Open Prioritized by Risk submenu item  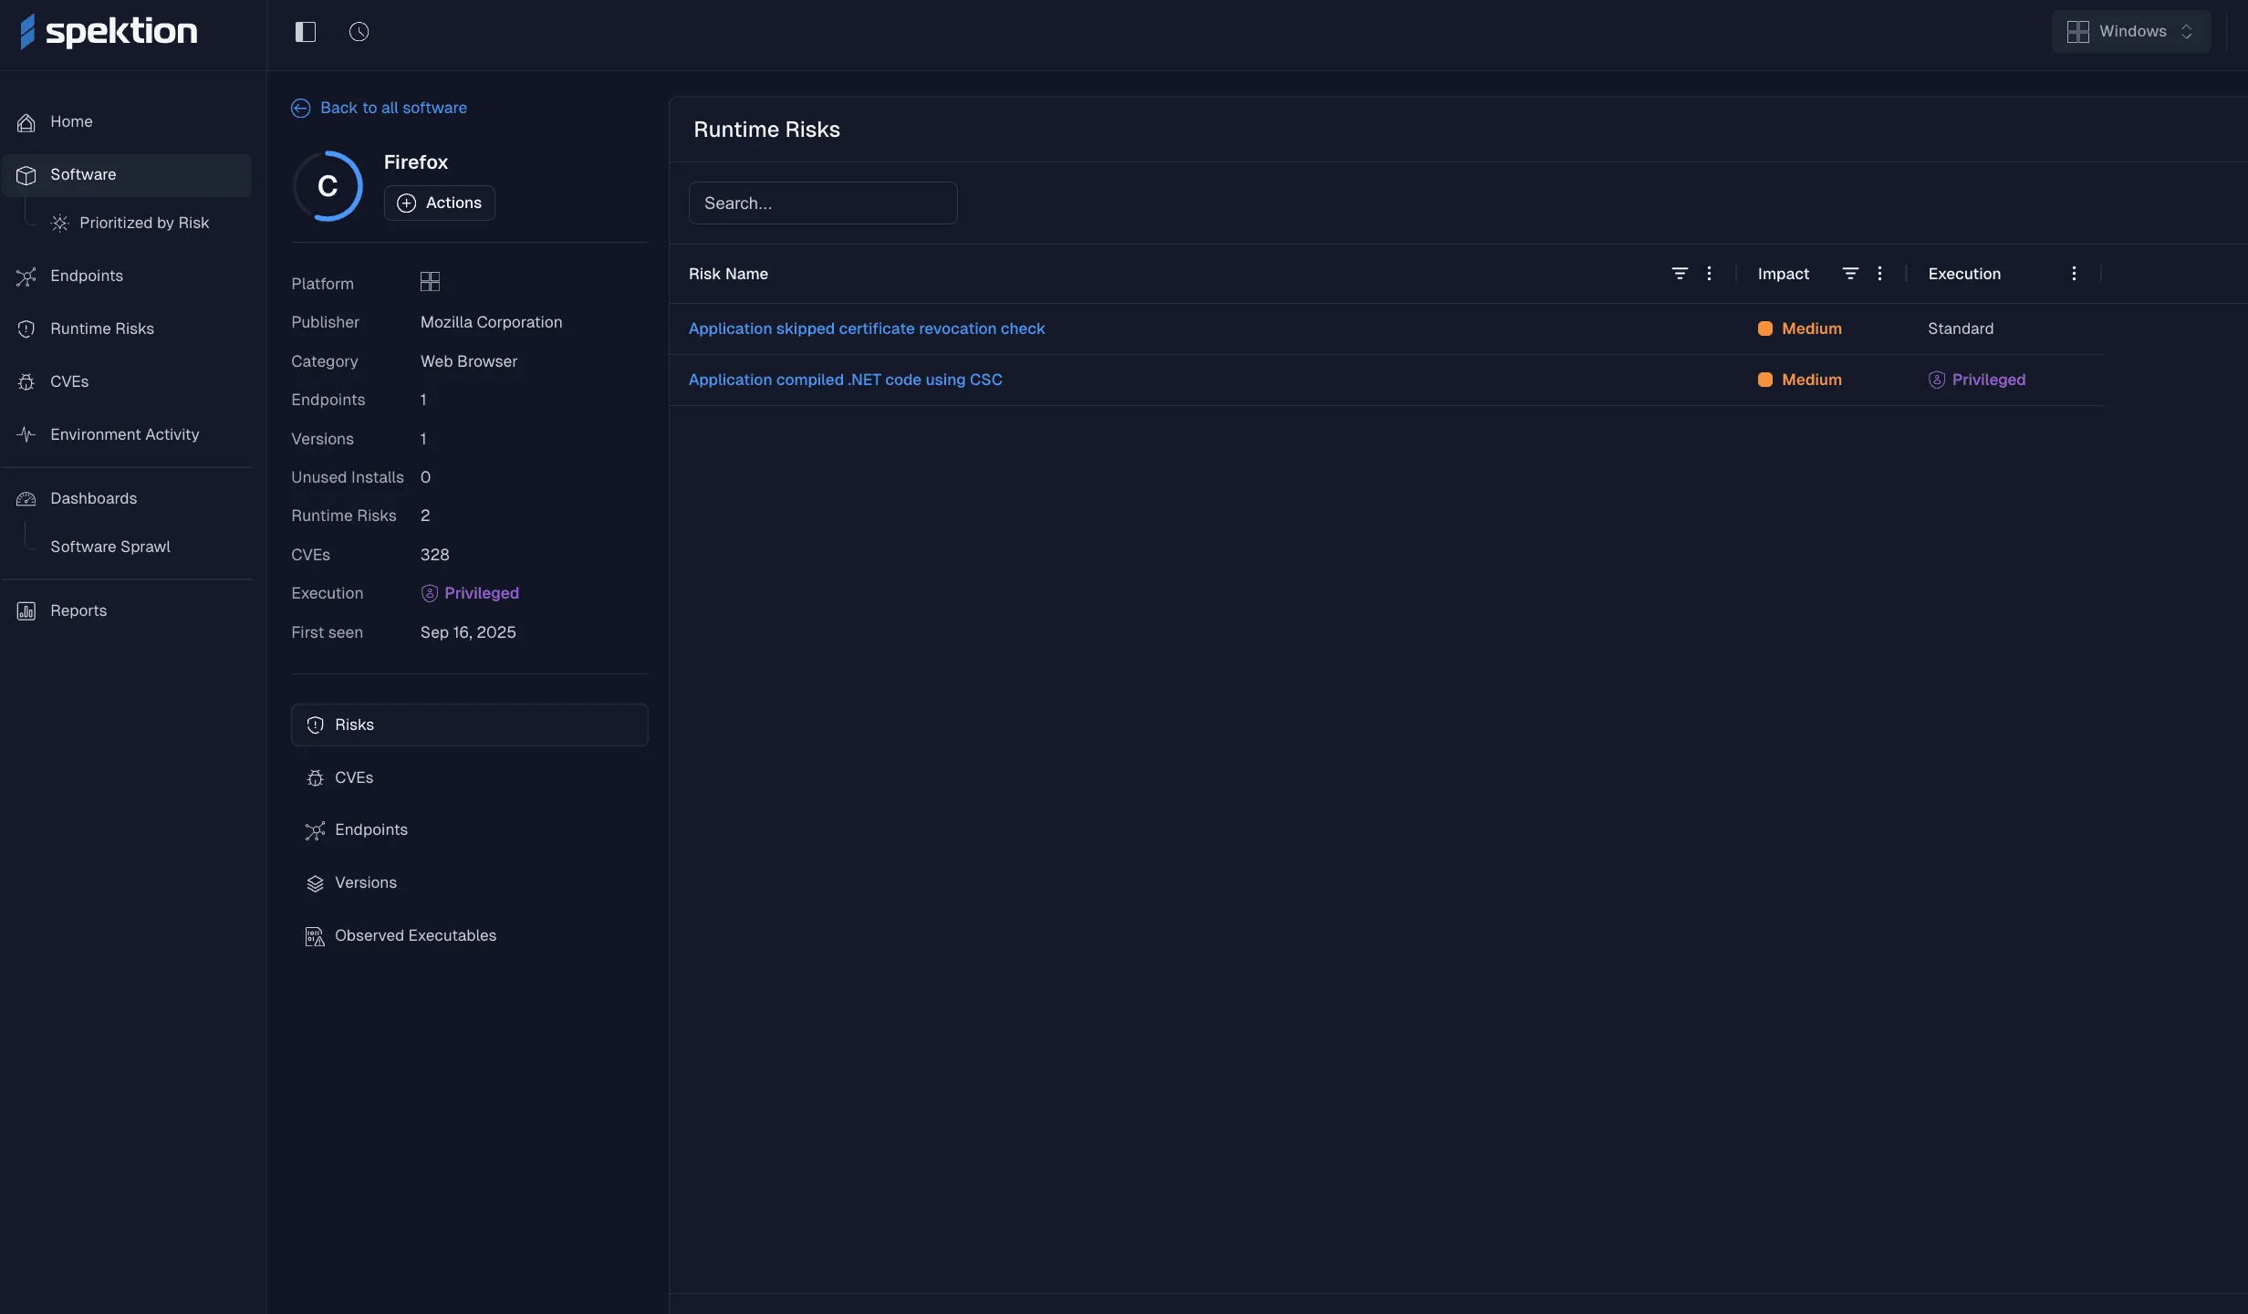143,223
